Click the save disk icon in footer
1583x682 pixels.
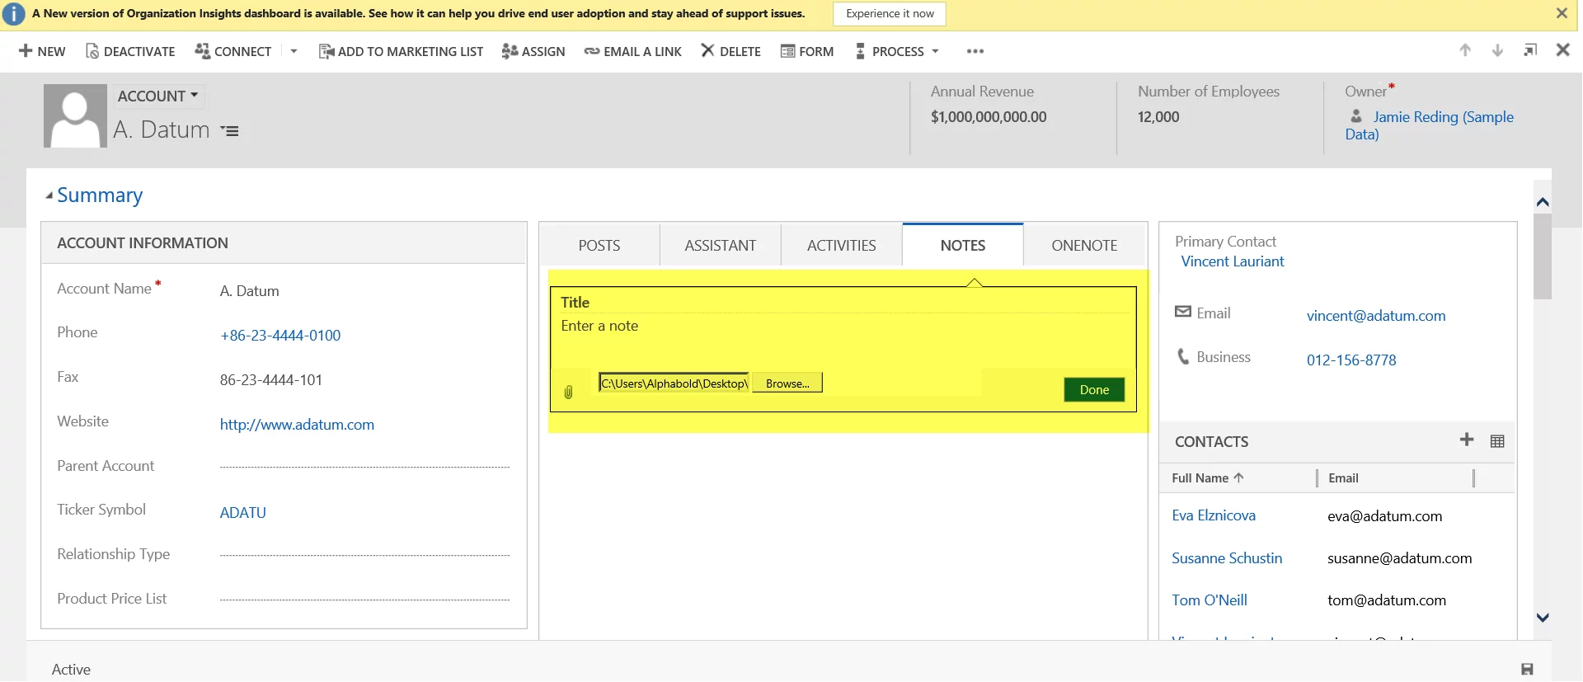[1527, 670]
